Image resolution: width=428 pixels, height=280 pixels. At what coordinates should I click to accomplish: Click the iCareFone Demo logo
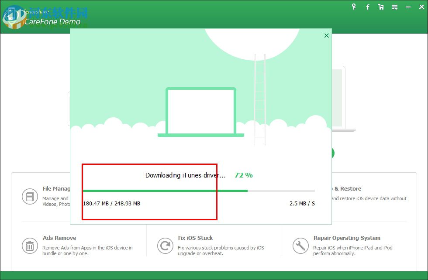(42, 17)
